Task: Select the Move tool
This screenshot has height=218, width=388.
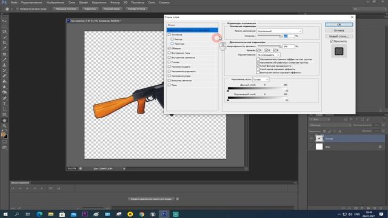Action: (x=4, y=21)
